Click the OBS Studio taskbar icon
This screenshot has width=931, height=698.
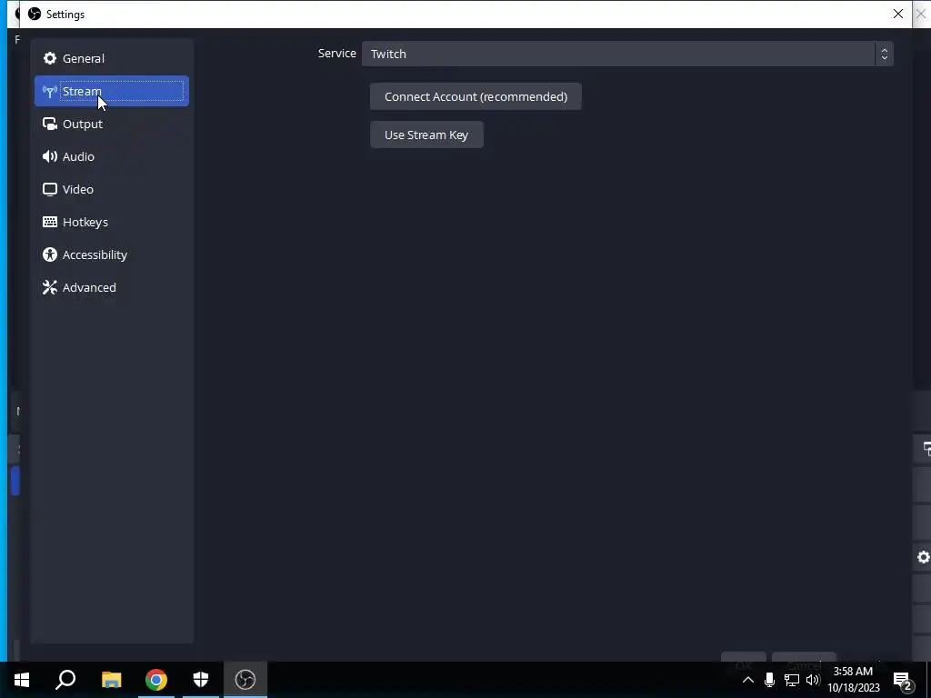[x=245, y=680]
